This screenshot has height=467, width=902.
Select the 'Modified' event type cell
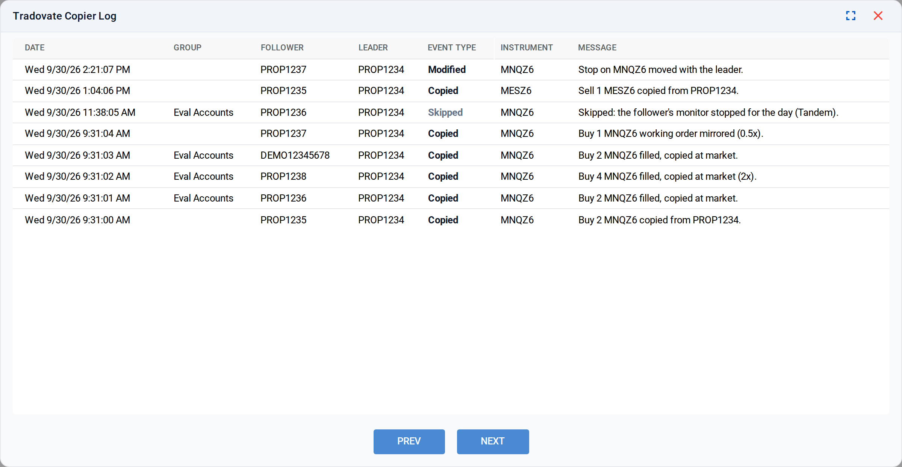pyautogui.click(x=447, y=70)
